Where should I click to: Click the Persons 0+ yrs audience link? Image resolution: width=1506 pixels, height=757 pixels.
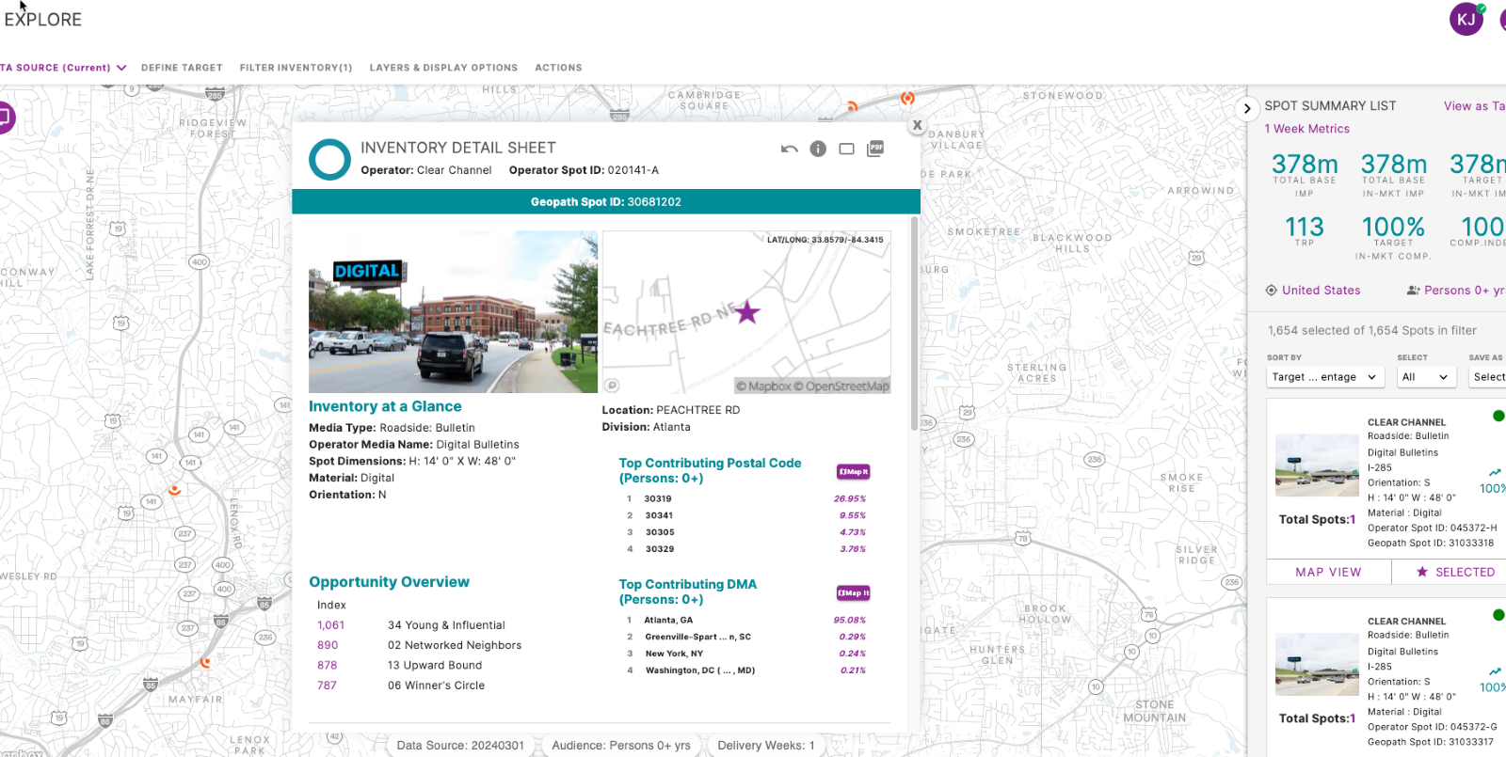pos(1464,291)
